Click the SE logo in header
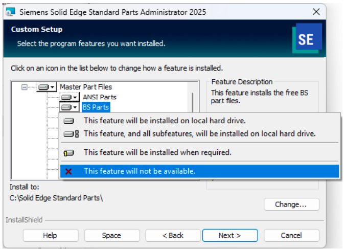This screenshot has height=249, width=346. (307, 38)
